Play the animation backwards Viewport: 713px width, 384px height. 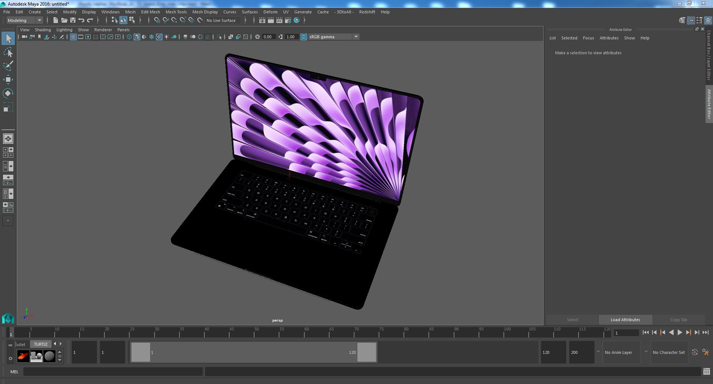click(x=671, y=333)
